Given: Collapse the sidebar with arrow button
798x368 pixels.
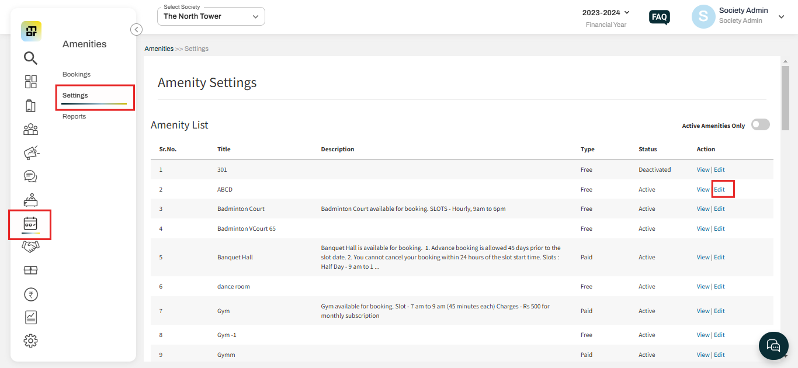Looking at the screenshot, I should point(136,29).
